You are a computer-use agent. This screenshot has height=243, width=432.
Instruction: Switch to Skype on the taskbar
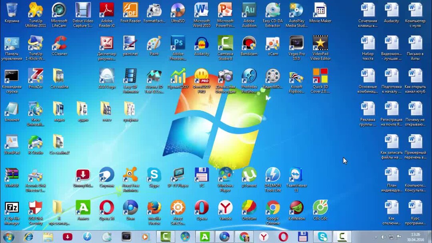322,237
